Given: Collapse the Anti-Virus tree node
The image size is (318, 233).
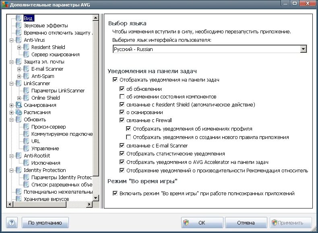Looking at the screenshot, I should [12, 40].
